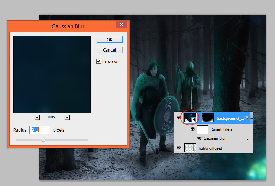Click the 100% zoom value
The height and width of the screenshot is (186, 275).
click(x=52, y=117)
